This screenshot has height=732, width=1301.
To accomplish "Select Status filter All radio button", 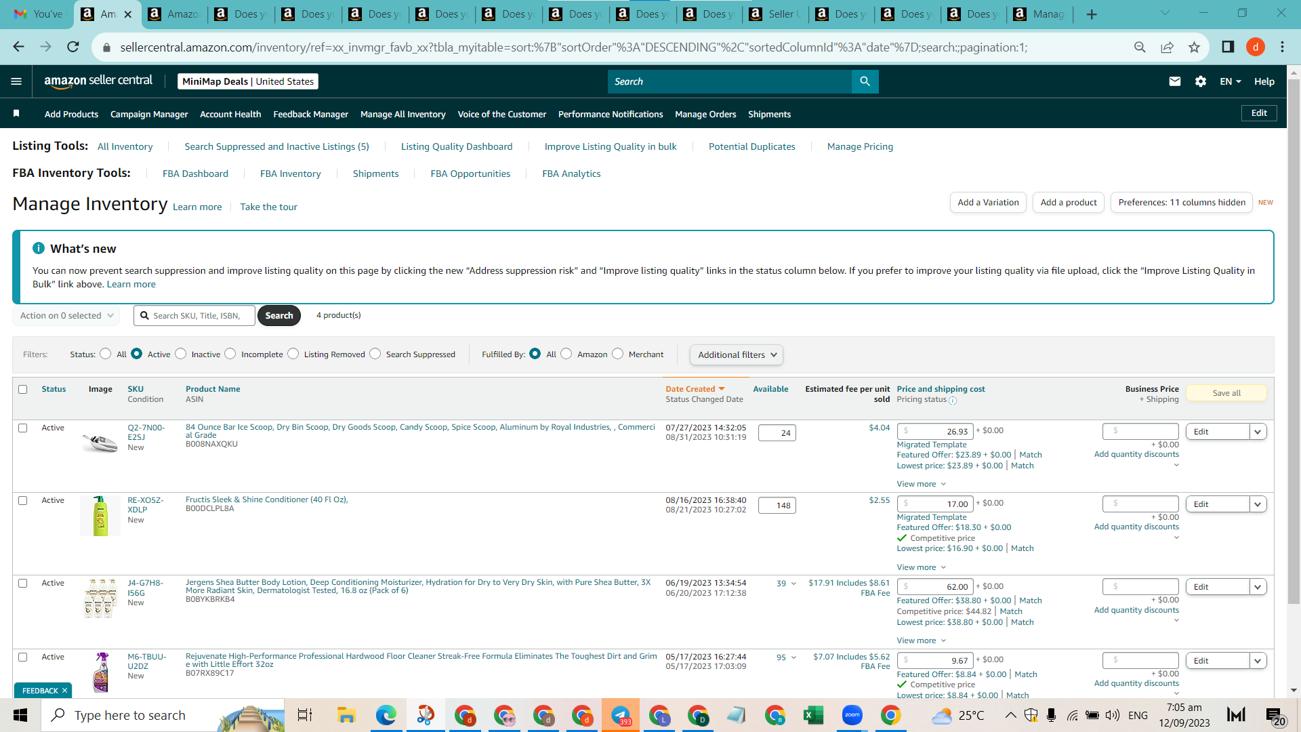I will pyautogui.click(x=105, y=354).
